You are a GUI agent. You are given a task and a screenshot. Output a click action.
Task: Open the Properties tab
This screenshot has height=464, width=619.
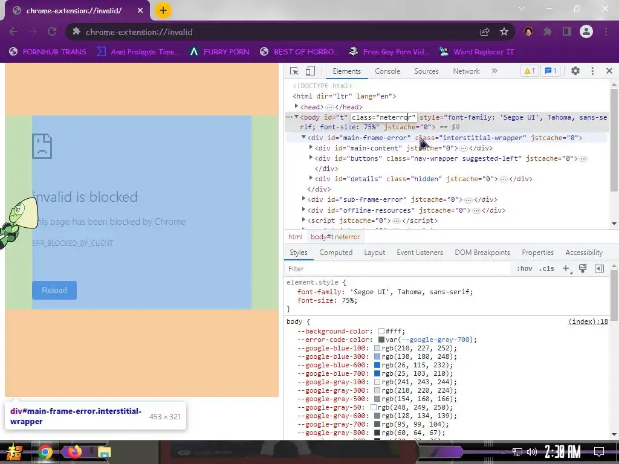tap(537, 253)
